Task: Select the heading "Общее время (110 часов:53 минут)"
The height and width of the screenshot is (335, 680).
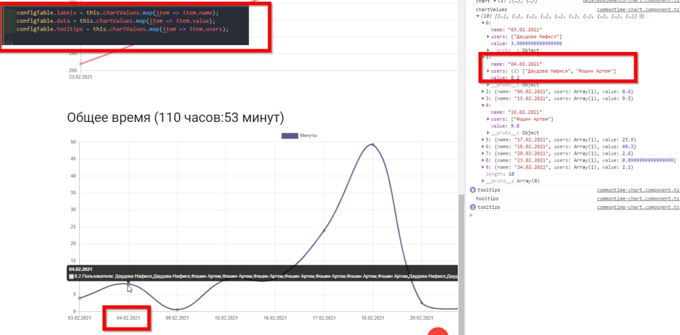Action: click(175, 118)
